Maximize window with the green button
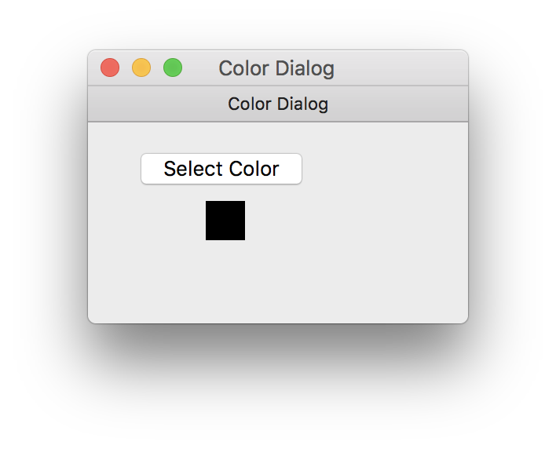This screenshot has height=449, width=556. pos(173,68)
